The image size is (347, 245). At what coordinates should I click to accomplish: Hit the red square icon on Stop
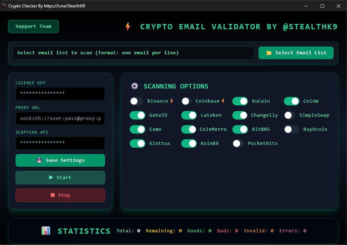pos(53,195)
